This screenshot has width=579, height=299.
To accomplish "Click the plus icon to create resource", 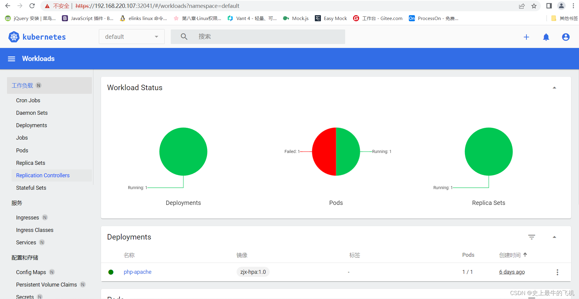I will tap(527, 37).
